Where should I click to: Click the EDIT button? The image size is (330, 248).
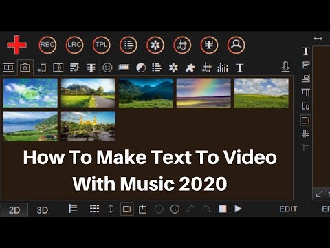(288, 209)
